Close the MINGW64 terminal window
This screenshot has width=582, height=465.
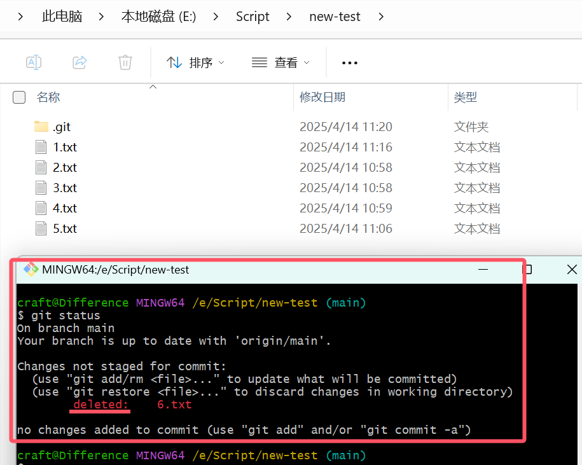[572, 270]
